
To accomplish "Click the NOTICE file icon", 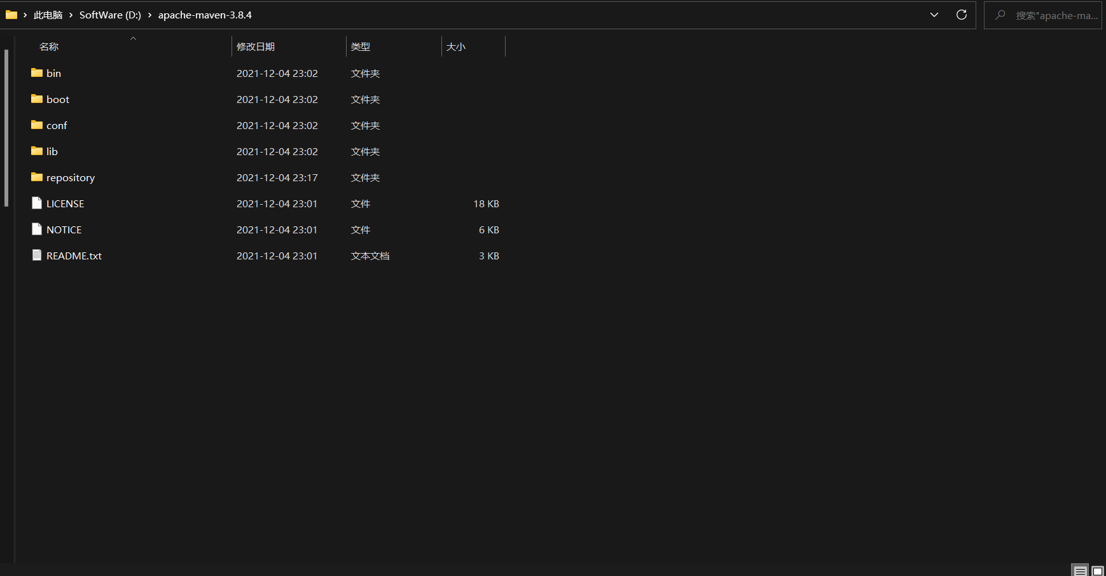I will 37,230.
